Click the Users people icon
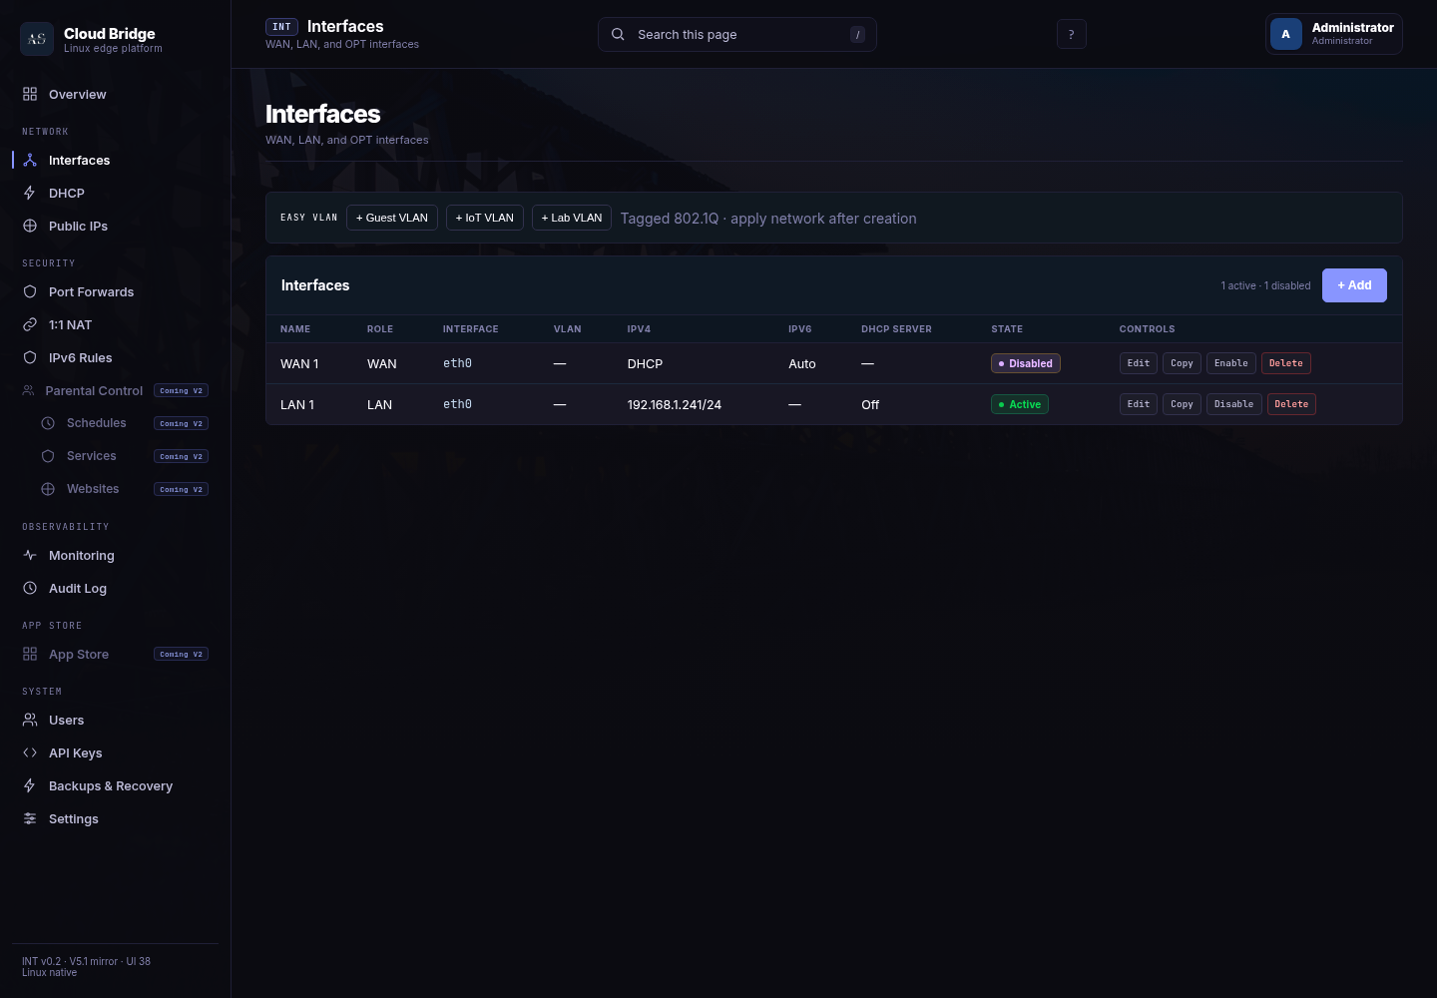Viewport: 1437px width, 998px height. (x=30, y=720)
